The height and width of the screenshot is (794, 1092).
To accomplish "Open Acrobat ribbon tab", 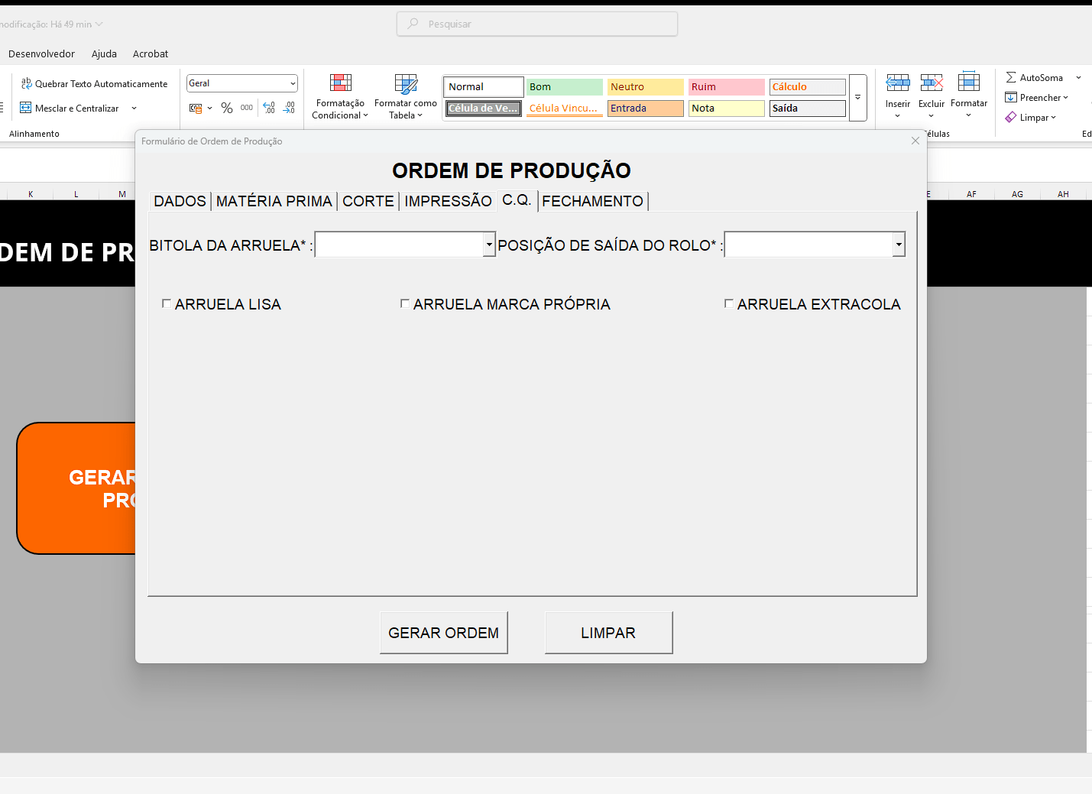I will (x=151, y=53).
